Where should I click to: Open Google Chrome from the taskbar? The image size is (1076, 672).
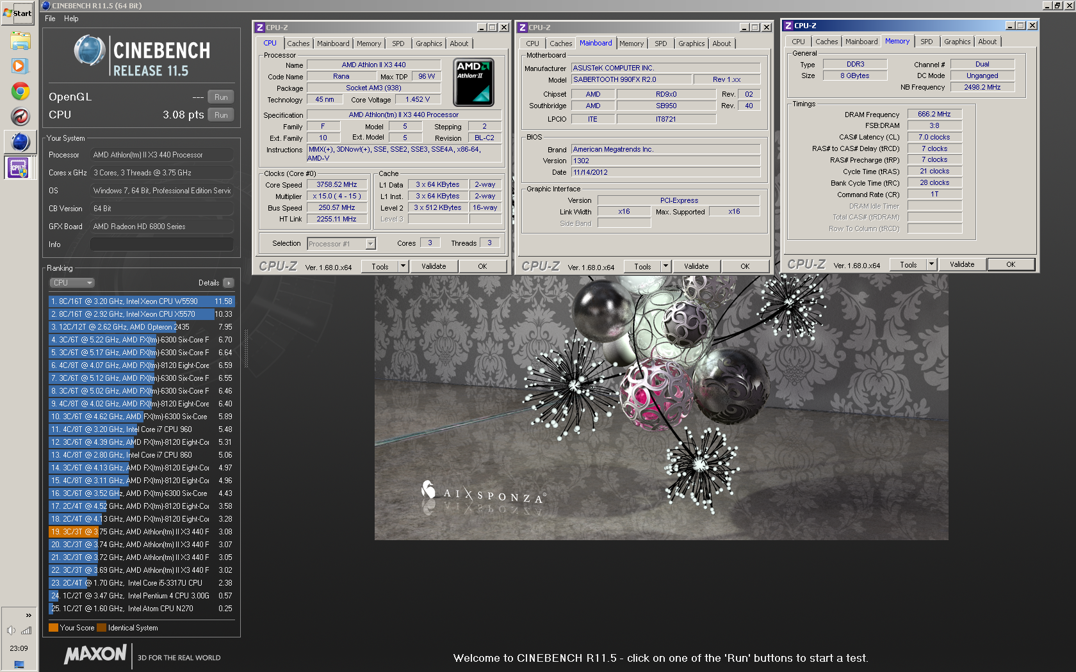pyautogui.click(x=20, y=92)
